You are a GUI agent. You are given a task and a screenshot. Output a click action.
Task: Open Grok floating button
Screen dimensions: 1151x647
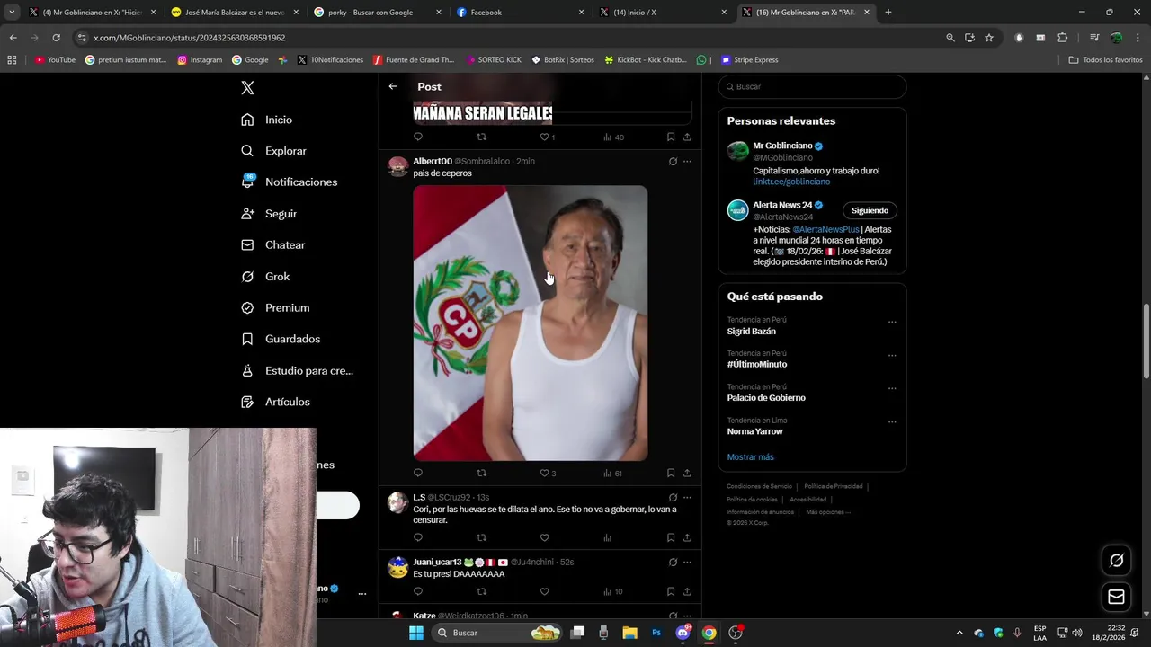[1116, 561]
